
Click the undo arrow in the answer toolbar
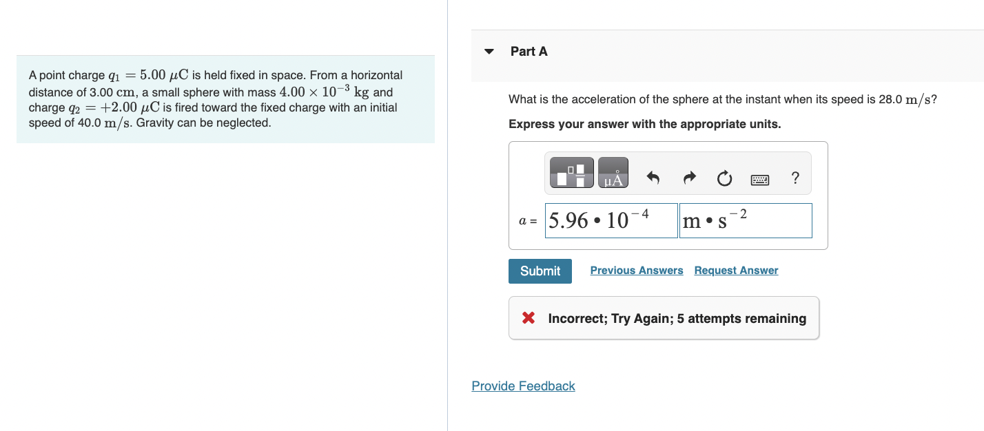pyautogui.click(x=653, y=178)
